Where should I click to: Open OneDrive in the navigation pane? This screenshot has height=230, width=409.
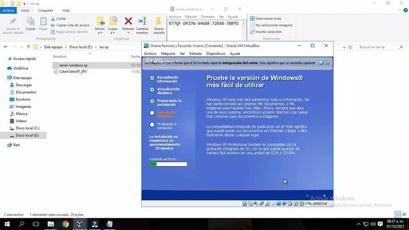click(x=20, y=68)
